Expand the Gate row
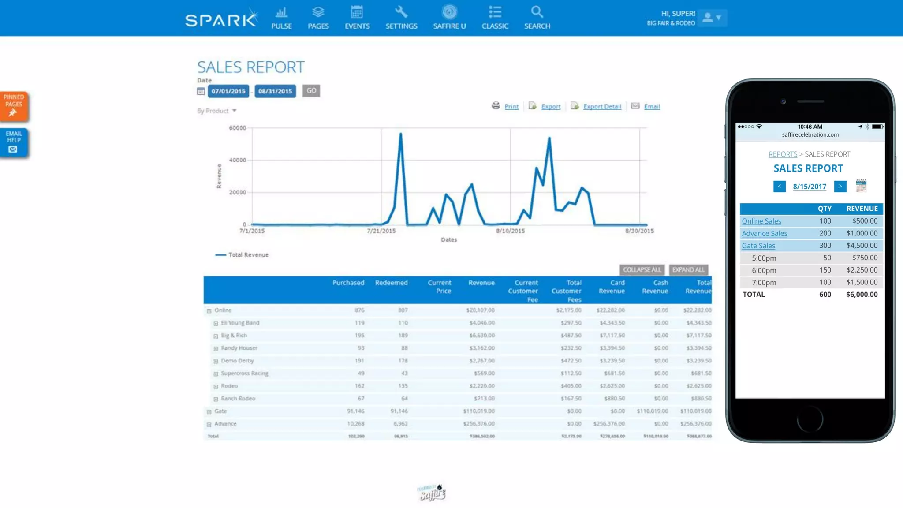The image size is (903, 508). (x=209, y=411)
